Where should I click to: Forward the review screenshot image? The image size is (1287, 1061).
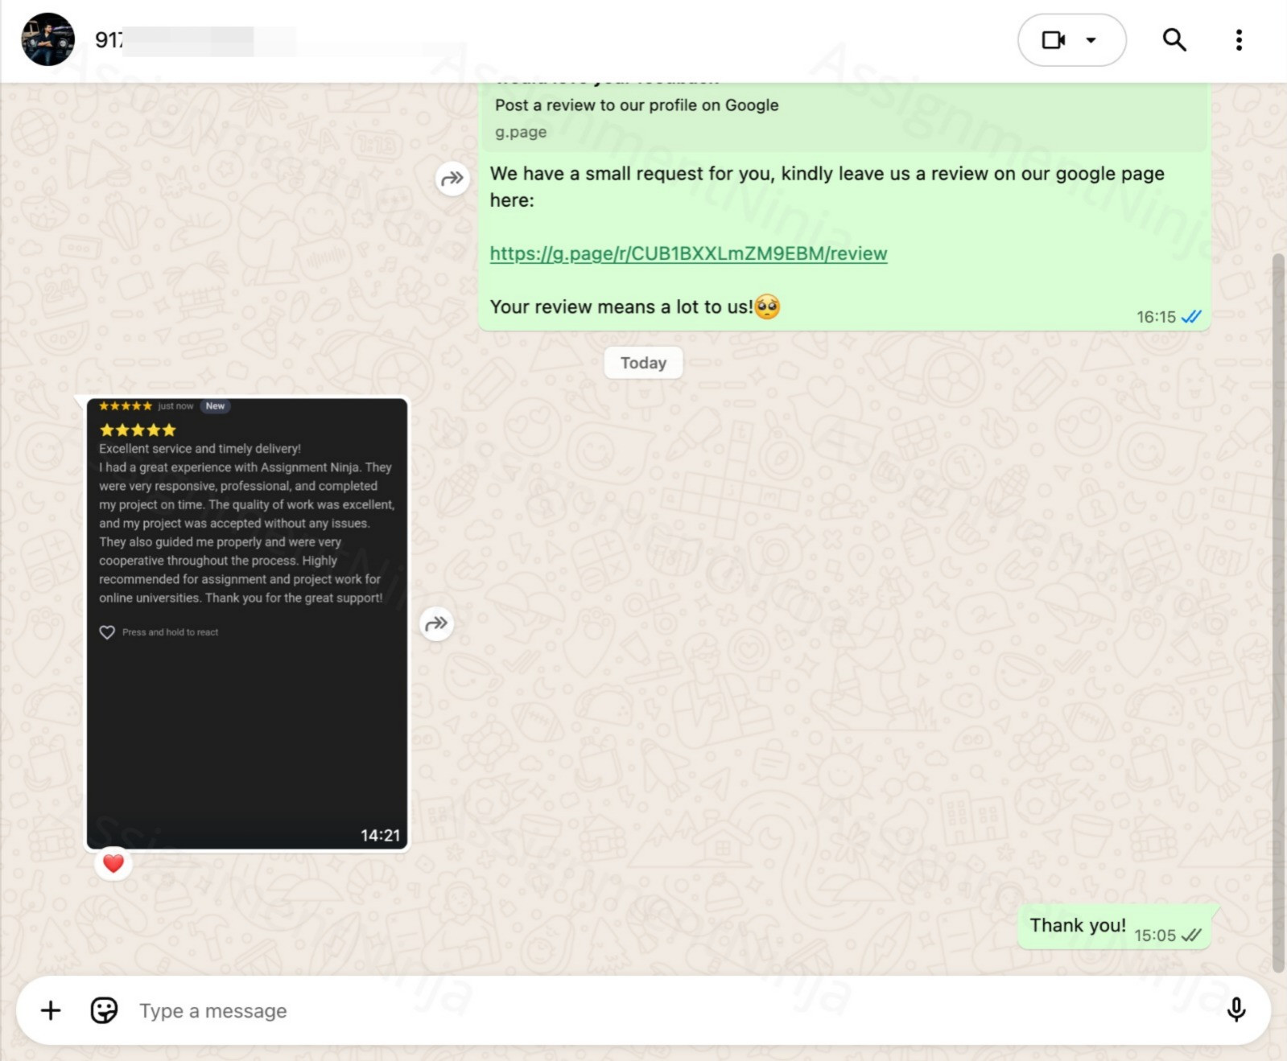[x=436, y=623]
